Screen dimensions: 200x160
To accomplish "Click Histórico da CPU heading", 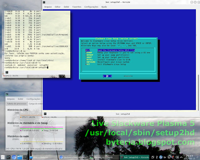I will point(18,110).
